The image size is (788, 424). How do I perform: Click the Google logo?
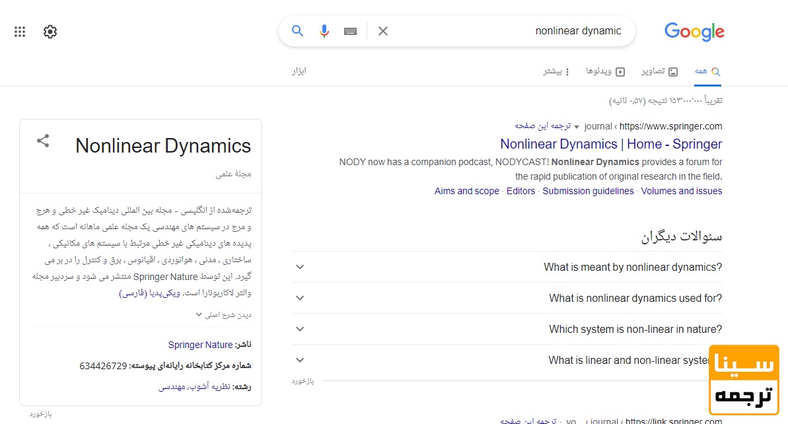(694, 32)
